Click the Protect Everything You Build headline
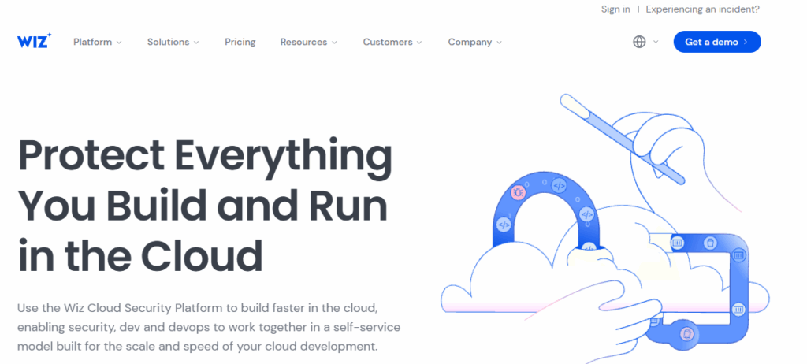The width and height of the screenshot is (807, 364). click(x=205, y=205)
